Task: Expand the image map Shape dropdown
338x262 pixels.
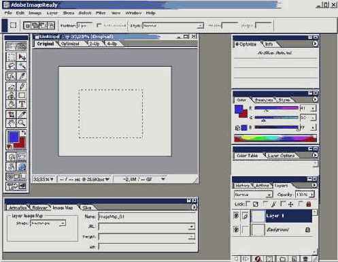Action: click(48, 223)
